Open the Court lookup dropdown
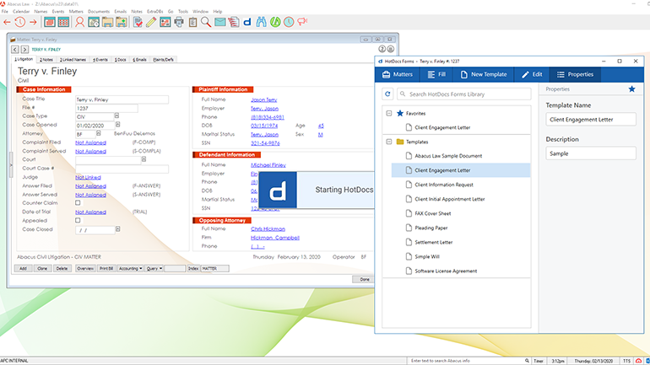This screenshot has height=365, width=650. (x=144, y=159)
